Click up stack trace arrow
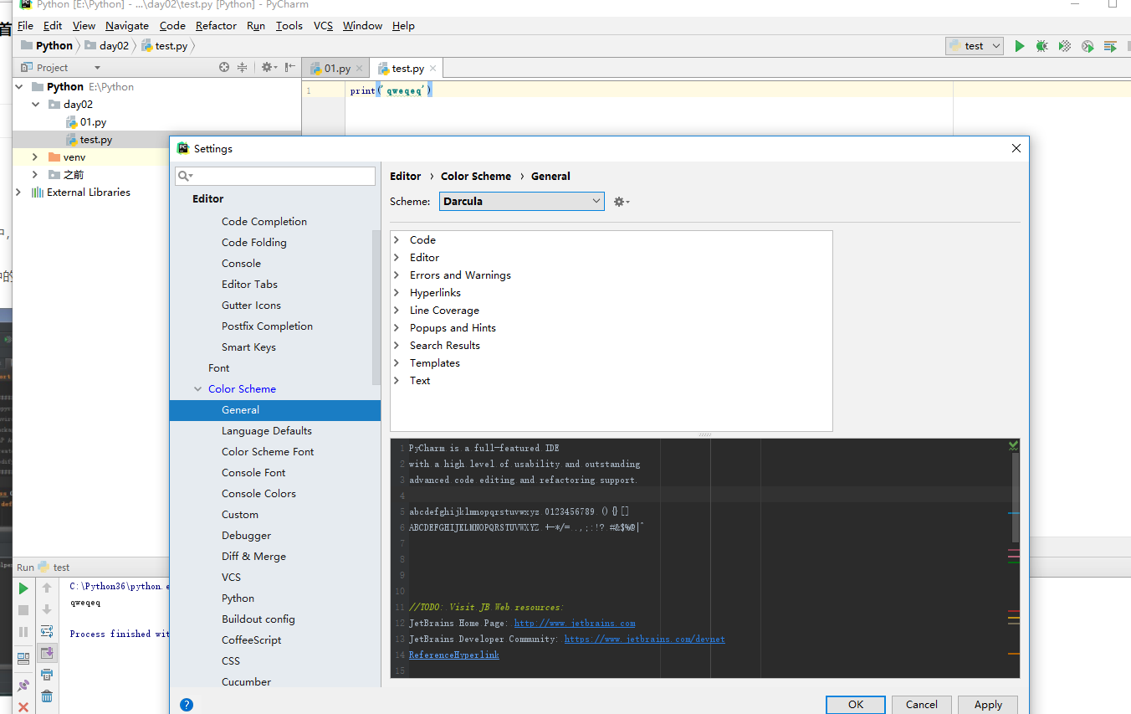Image resolution: width=1131 pixels, height=714 pixels. (47, 588)
